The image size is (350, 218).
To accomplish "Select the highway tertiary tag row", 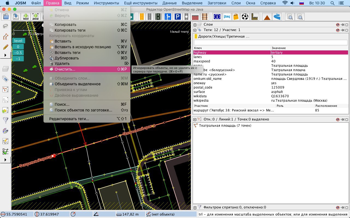I will [x=271, y=53].
